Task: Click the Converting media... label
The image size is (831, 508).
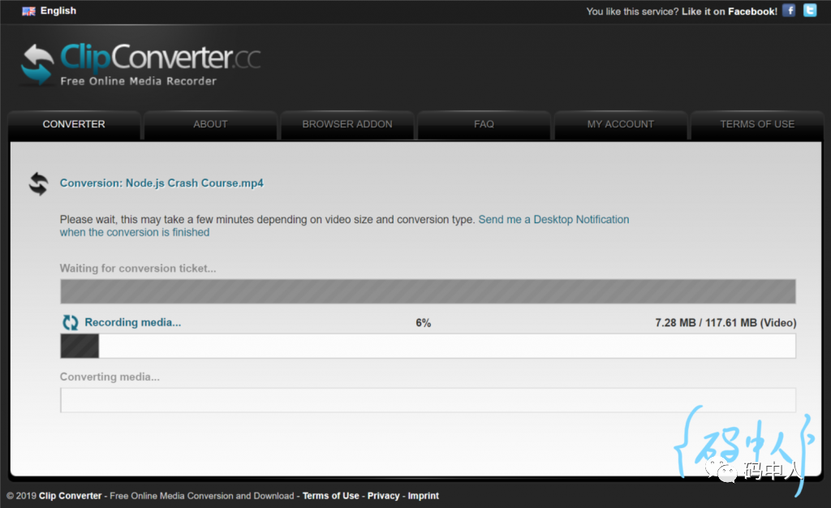Action: pos(110,377)
